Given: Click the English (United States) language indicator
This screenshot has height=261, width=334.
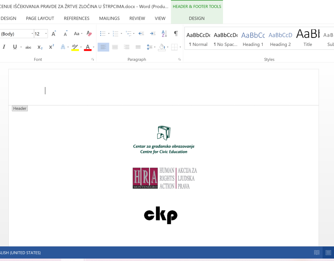Looking at the screenshot, I should [x=21, y=253].
